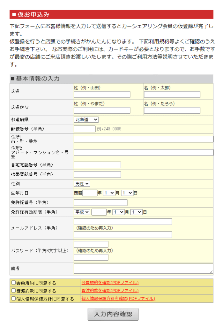Open the 免許証有効期限 day dropdown
The image size is (223, 327).
tap(137, 212)
